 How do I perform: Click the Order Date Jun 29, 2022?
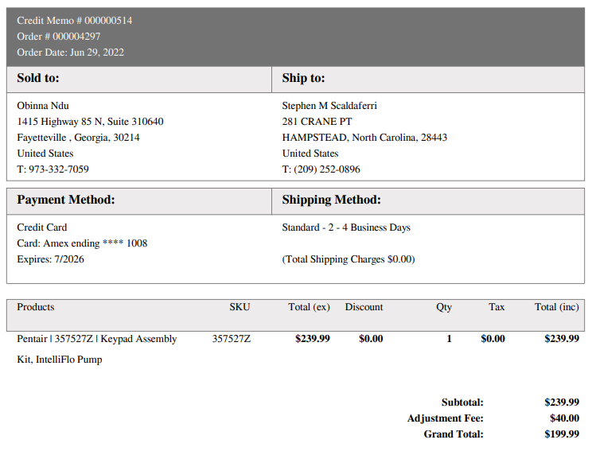pos(70,52)
